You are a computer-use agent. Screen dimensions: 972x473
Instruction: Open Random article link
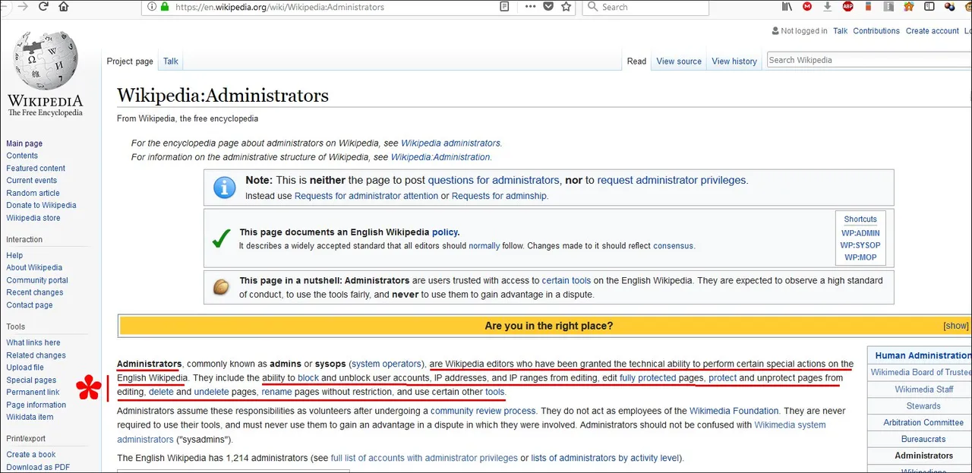[x=33, y=193]
